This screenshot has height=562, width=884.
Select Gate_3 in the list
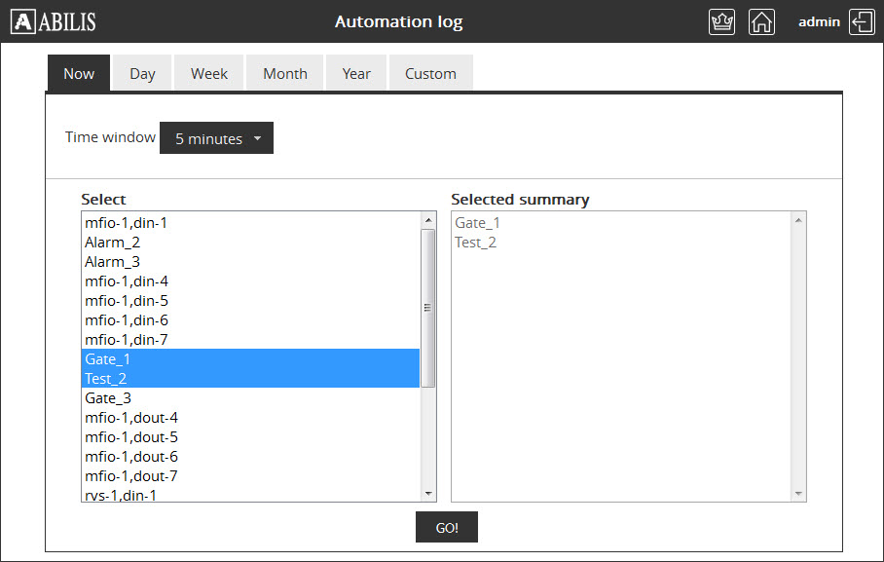coord(108,398)
